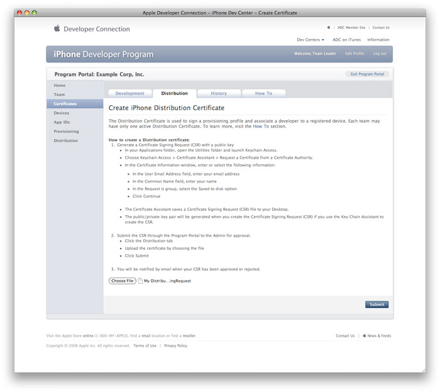The image size is (440, 392).
Task: Click the Program Portal: Example Corp, Inc. title
Action: (x=99, y=74)
